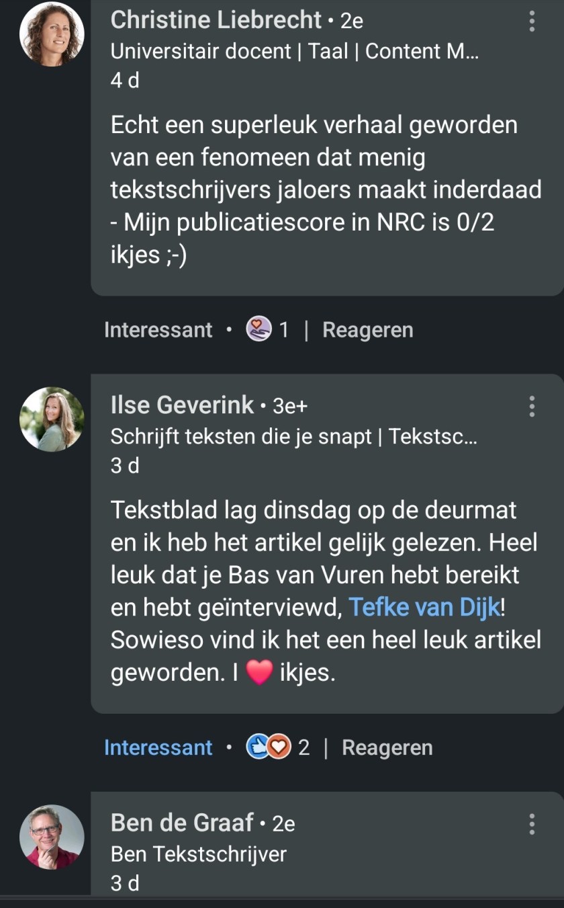Open Christine Liebrecht's profile via her name
This screenshot has width=564, height=908.
[216, 20]
